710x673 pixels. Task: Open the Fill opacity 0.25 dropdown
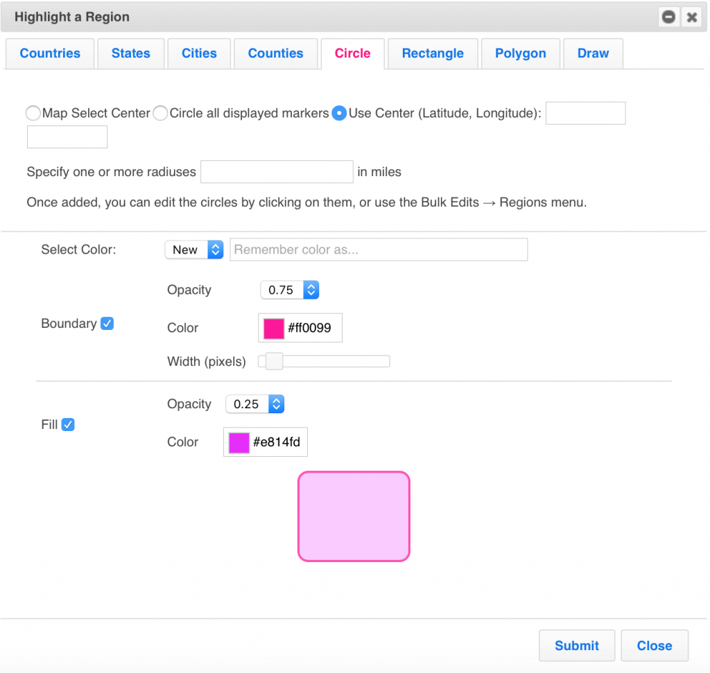pos(254,404)
